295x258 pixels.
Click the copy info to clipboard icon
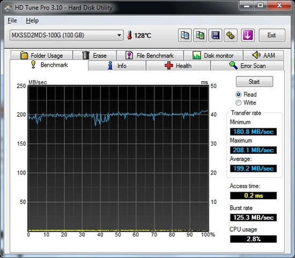pos(185,35)
